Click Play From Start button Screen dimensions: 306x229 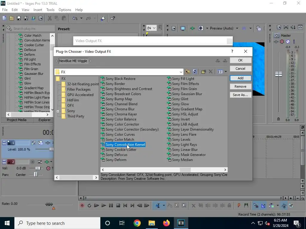pyautogui.click(x=97, y=205)
